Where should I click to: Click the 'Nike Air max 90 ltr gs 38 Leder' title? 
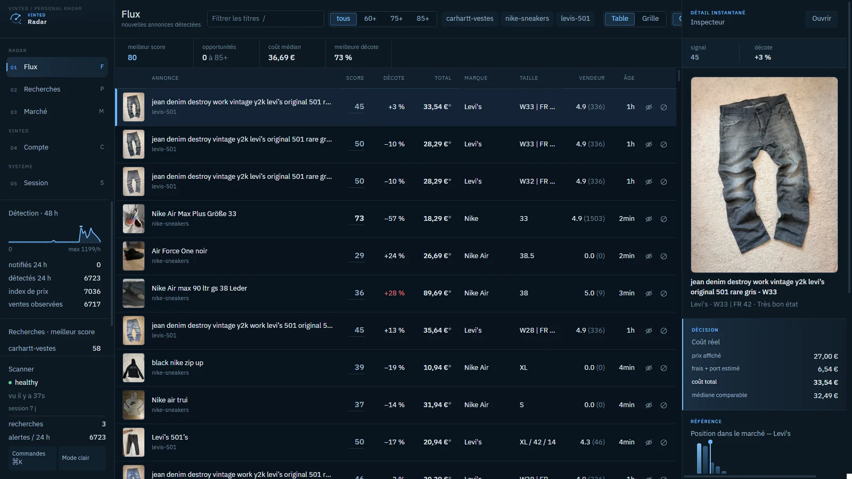click(199, 288)
